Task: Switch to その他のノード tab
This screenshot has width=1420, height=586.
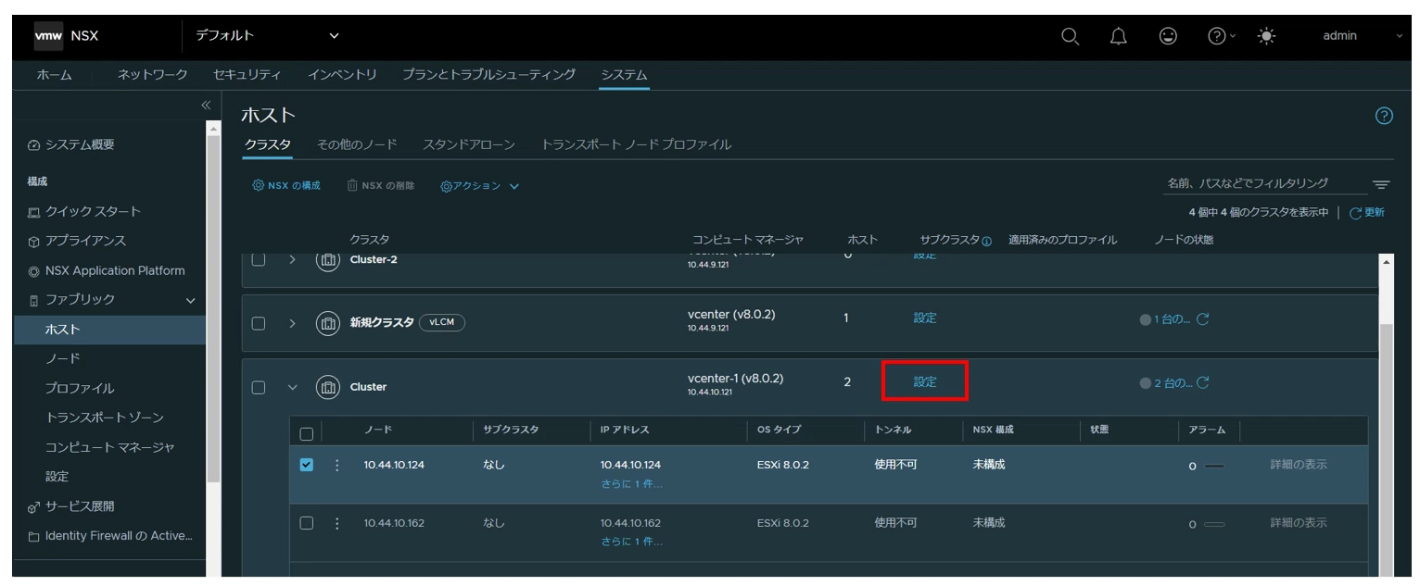Action: pos(357,144)
